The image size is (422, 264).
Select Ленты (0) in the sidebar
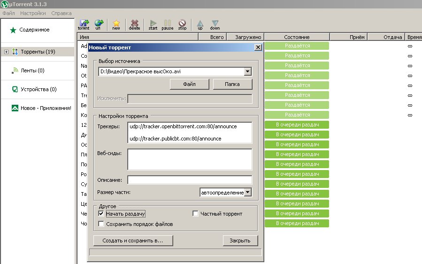tap(32, 70)
